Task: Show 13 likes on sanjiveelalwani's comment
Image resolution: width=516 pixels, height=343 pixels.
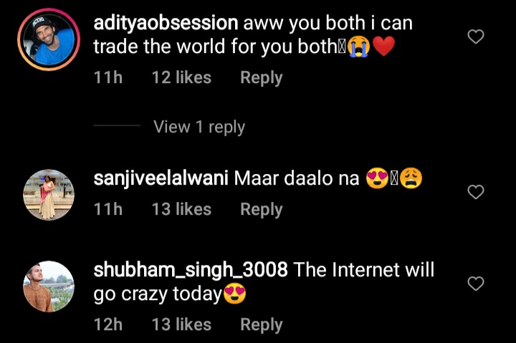Action: [x=181, y=210]
